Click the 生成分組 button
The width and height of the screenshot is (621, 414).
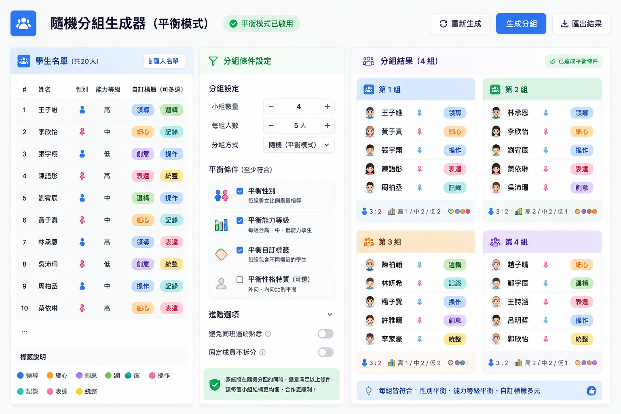(521, 24)
